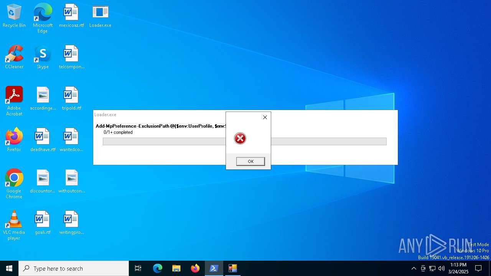
Task: Open Task View from taskbar
Action: (x=138, y=268)
